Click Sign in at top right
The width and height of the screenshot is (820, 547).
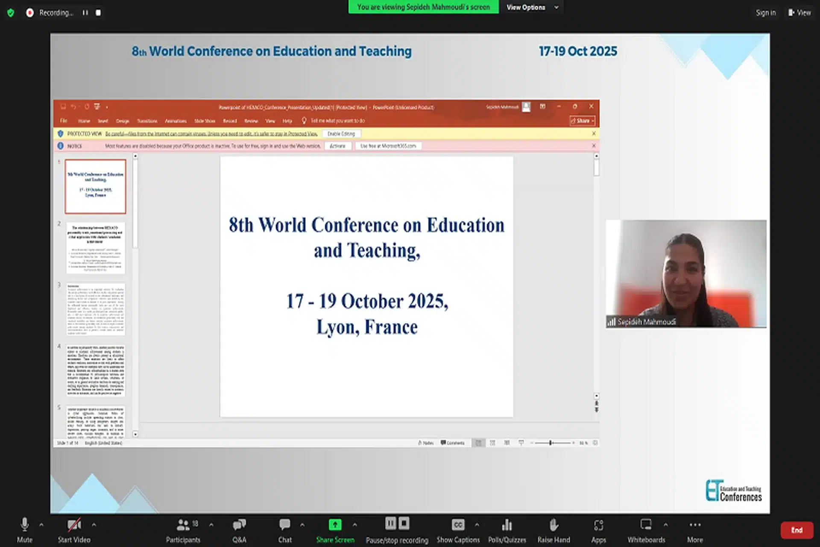(765, 13)
